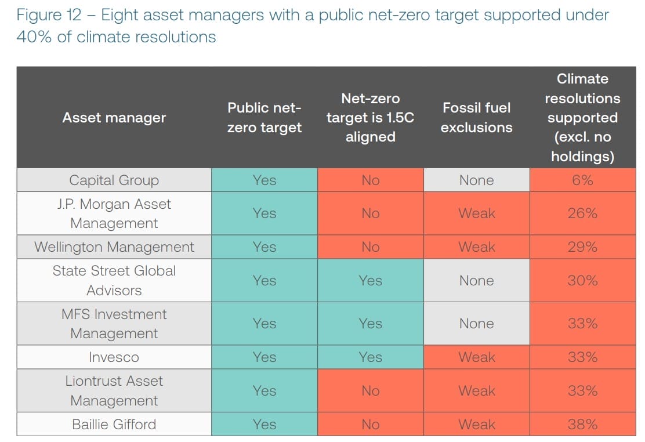Click the 6% cell for Capital Group
Image resolution: width=645 pixels, height=442 pixels.
click(582, 180)
